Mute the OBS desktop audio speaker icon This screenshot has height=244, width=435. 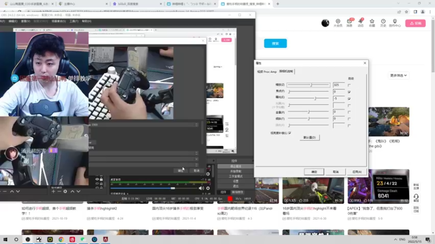(x=201, y=188)
